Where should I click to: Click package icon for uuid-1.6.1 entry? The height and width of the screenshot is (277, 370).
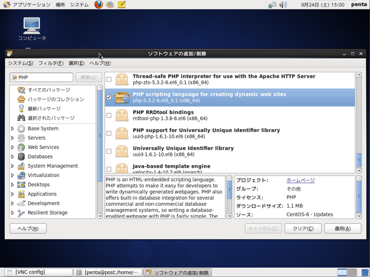122,151
